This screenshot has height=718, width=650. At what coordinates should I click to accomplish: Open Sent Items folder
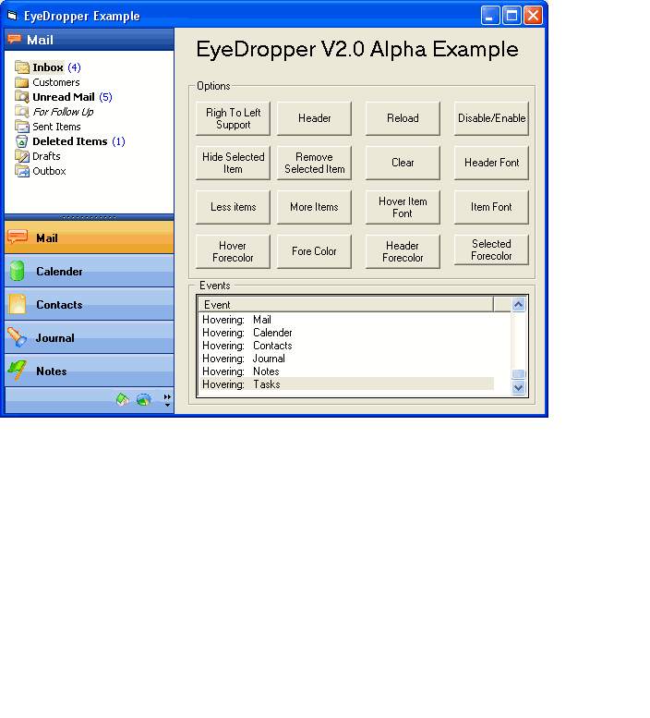pos(56,127)
